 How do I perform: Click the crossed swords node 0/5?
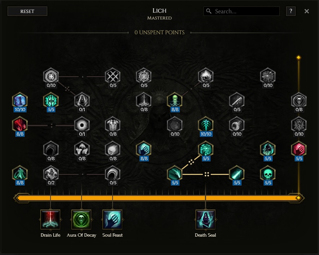(113, 76)
